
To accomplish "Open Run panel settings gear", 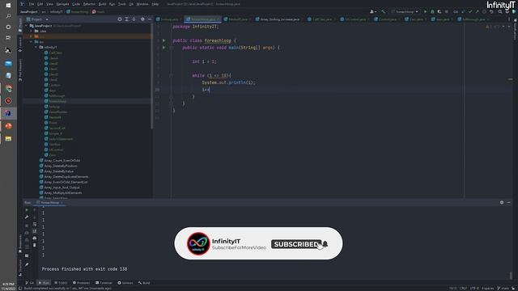I will (x=502, y=202).
